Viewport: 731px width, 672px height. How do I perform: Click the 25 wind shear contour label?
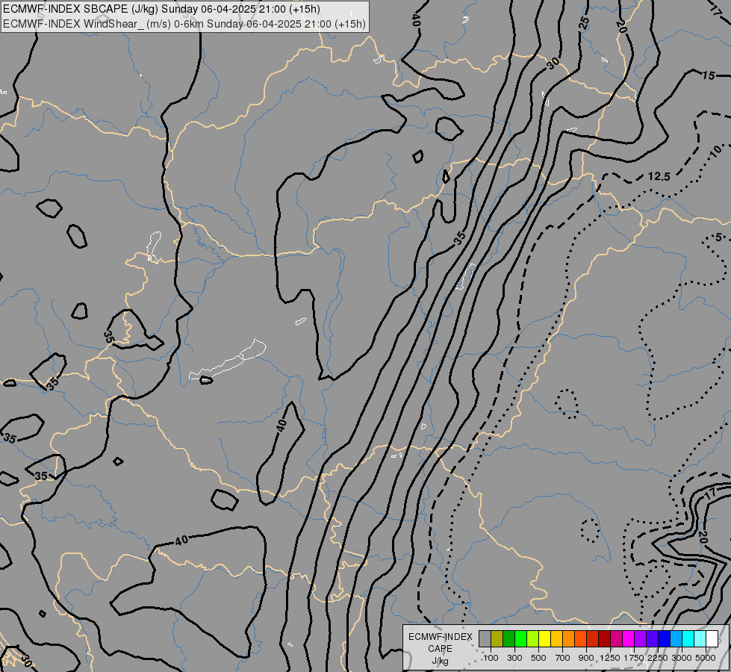tap(584, 23)
